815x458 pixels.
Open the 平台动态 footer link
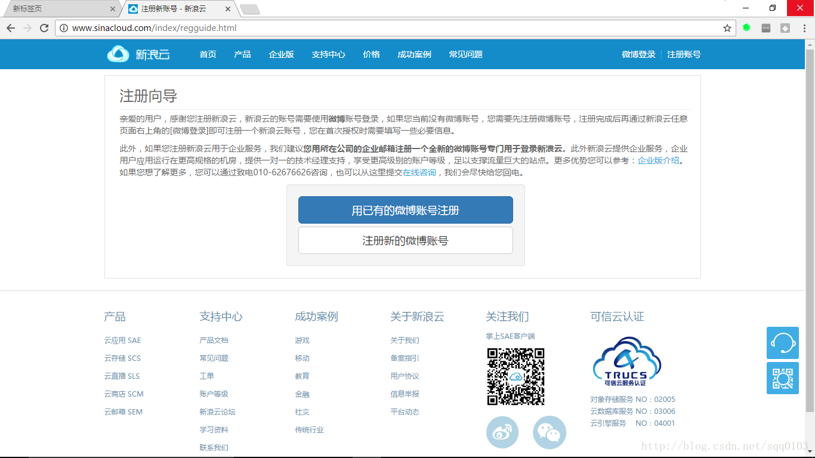[x=405, y=412]
